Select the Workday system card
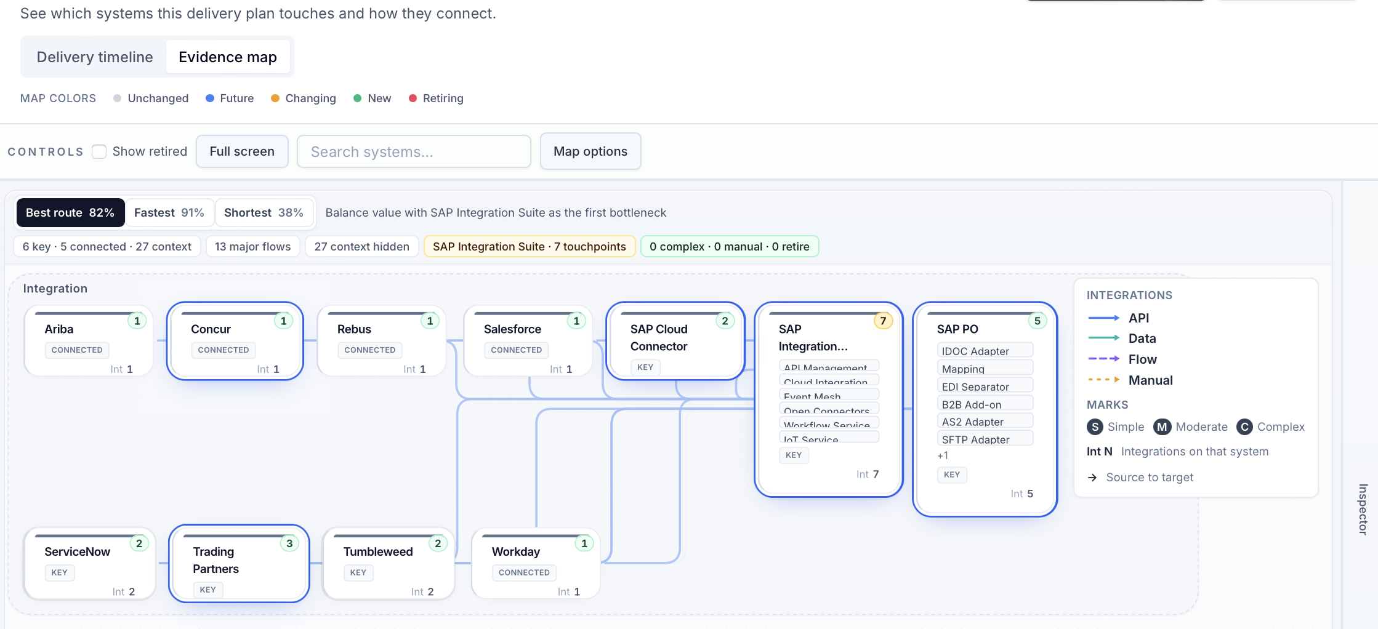 536,564
